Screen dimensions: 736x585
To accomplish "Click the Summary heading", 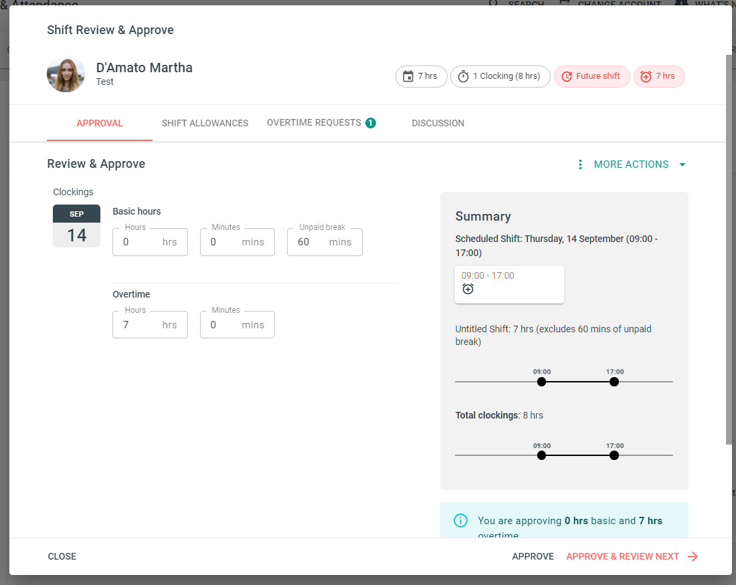I will [483, 216].
